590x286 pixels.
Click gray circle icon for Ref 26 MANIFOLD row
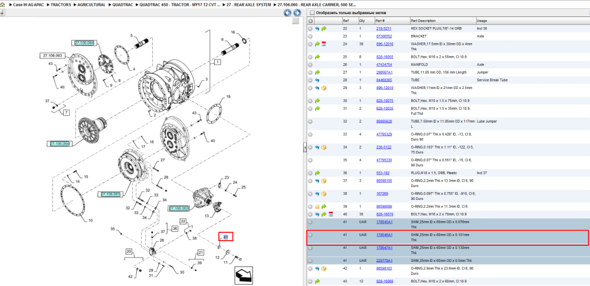[x=310, y=65]
